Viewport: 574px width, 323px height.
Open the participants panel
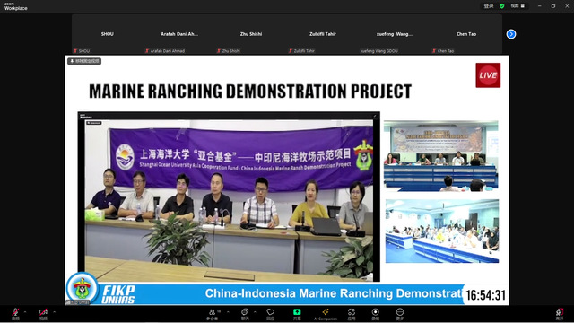click(213, 313)
